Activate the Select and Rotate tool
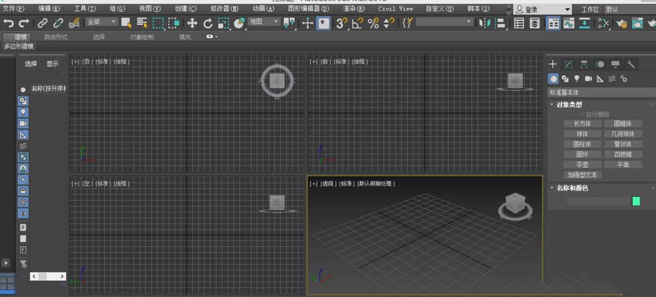The image size is (656, 297). 208,23
